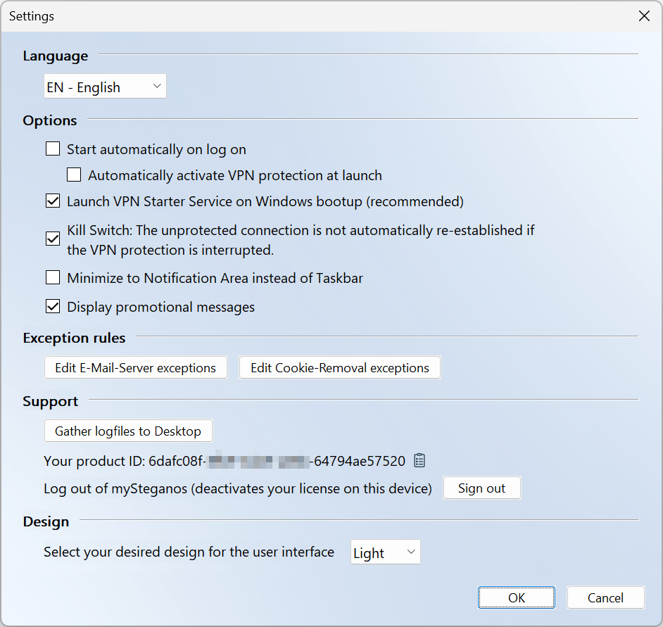Close the Settings window
The width and height of the screenshot is (663, 627).
click(644, 15)
